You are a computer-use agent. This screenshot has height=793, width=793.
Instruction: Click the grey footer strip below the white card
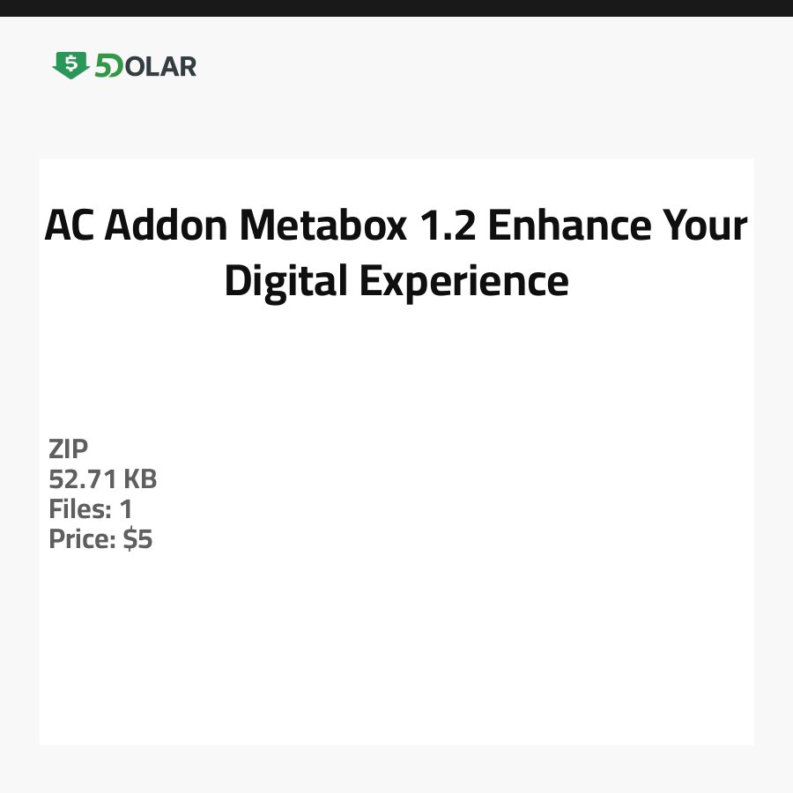(396, 769)
